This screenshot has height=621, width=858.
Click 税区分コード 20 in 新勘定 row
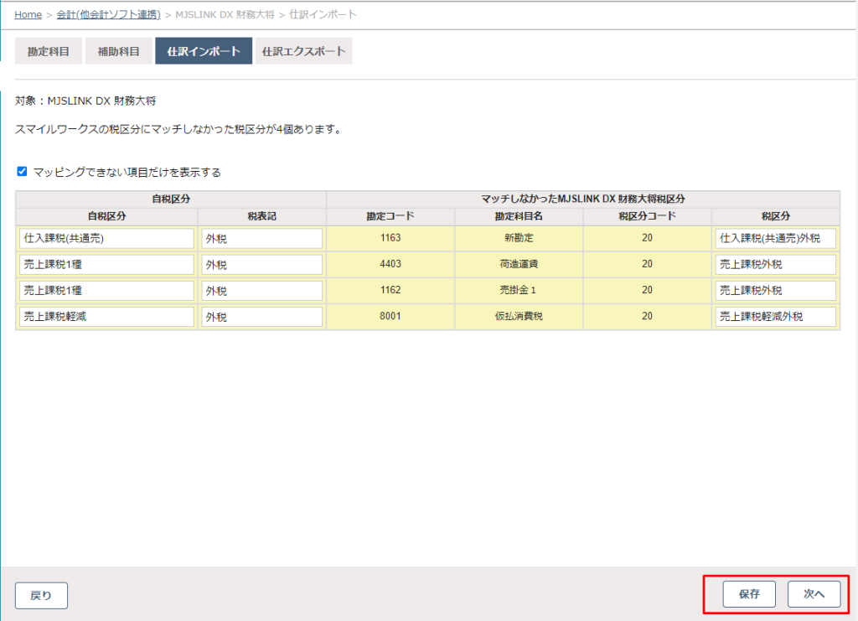click(x=648, y=238)
